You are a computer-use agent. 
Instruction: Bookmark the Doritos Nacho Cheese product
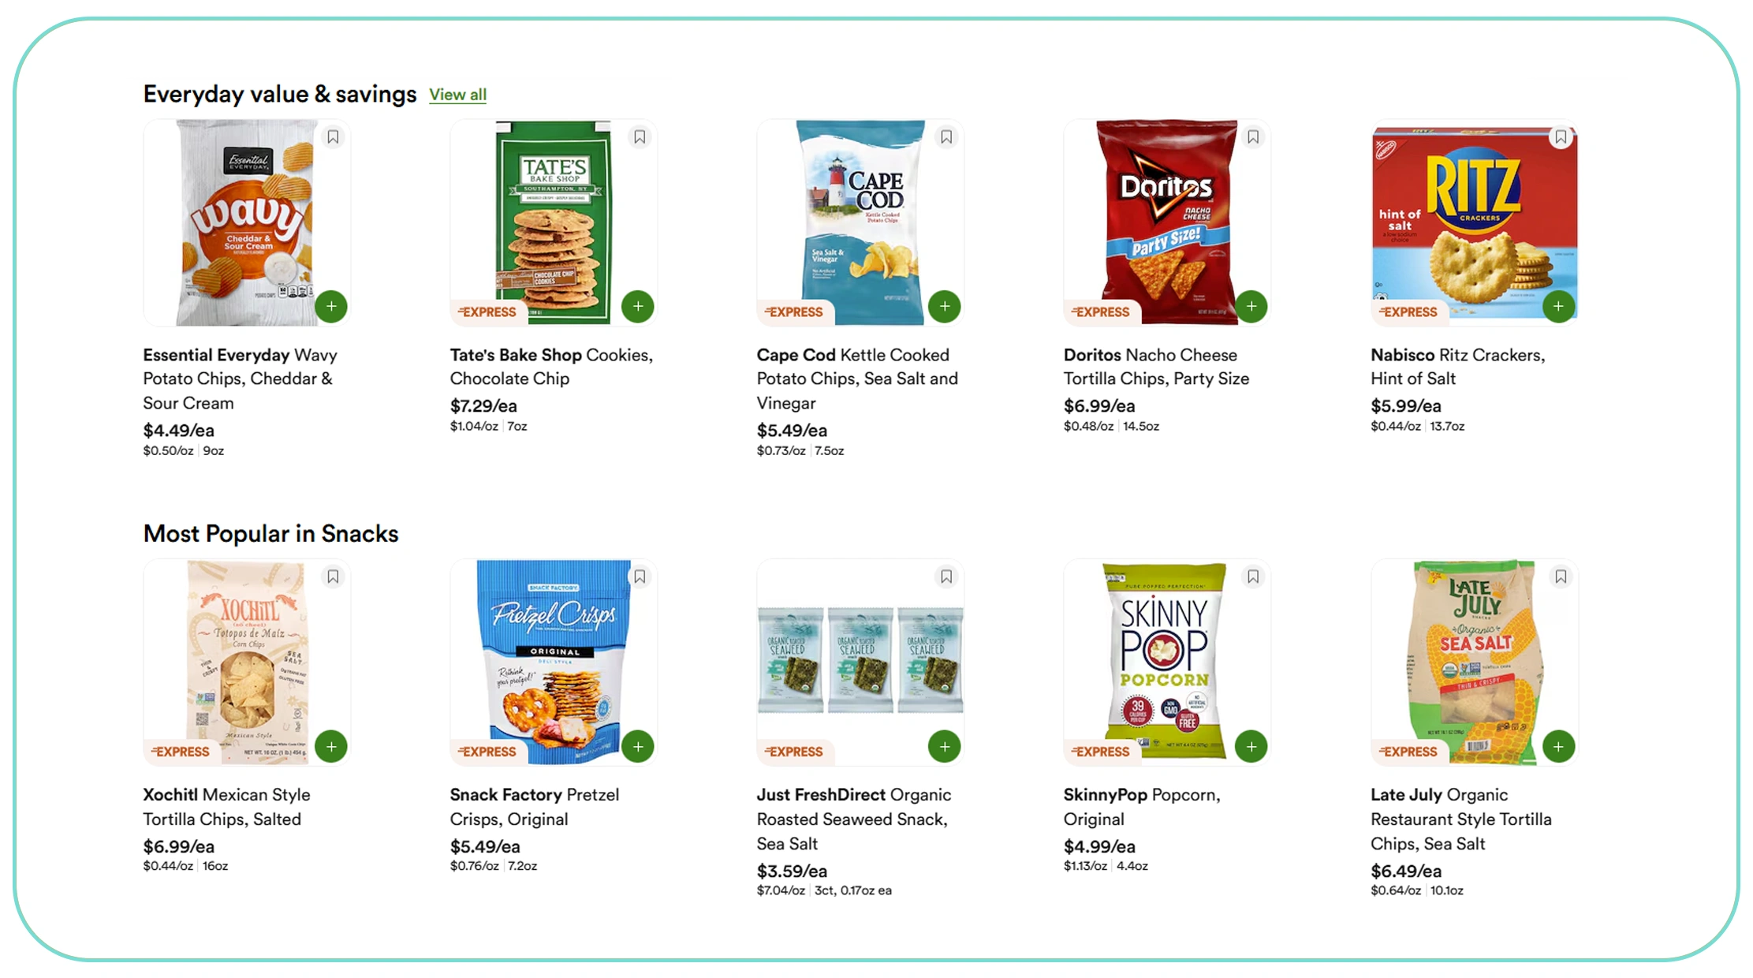(1254, 136)
